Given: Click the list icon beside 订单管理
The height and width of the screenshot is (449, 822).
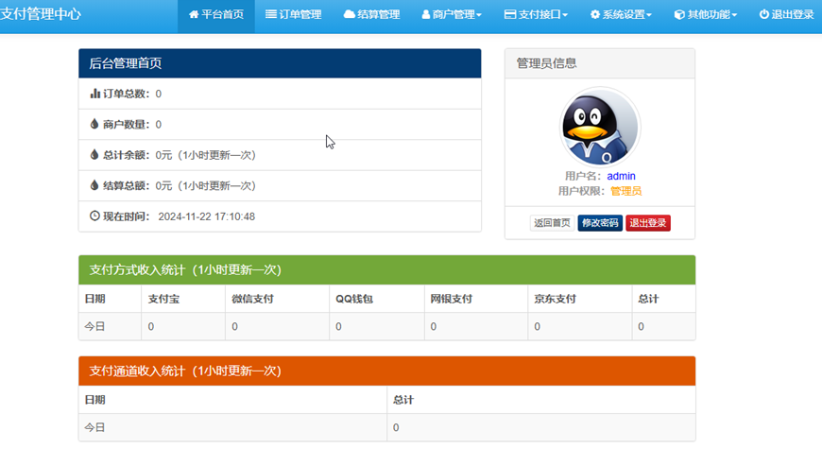Looking at the screenshot, I should [271, 14].
